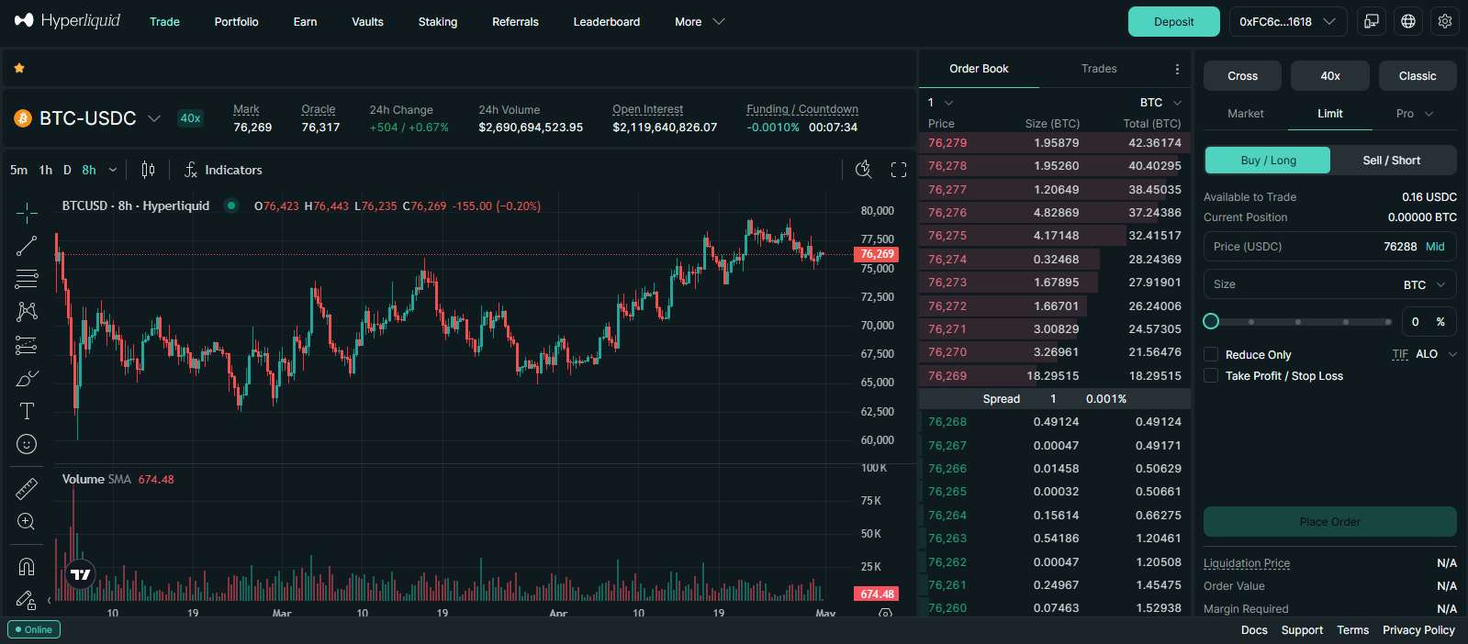Open order book BTC denomination dropdown
Screen dimensions: 1468x644
pos(1160,103)
